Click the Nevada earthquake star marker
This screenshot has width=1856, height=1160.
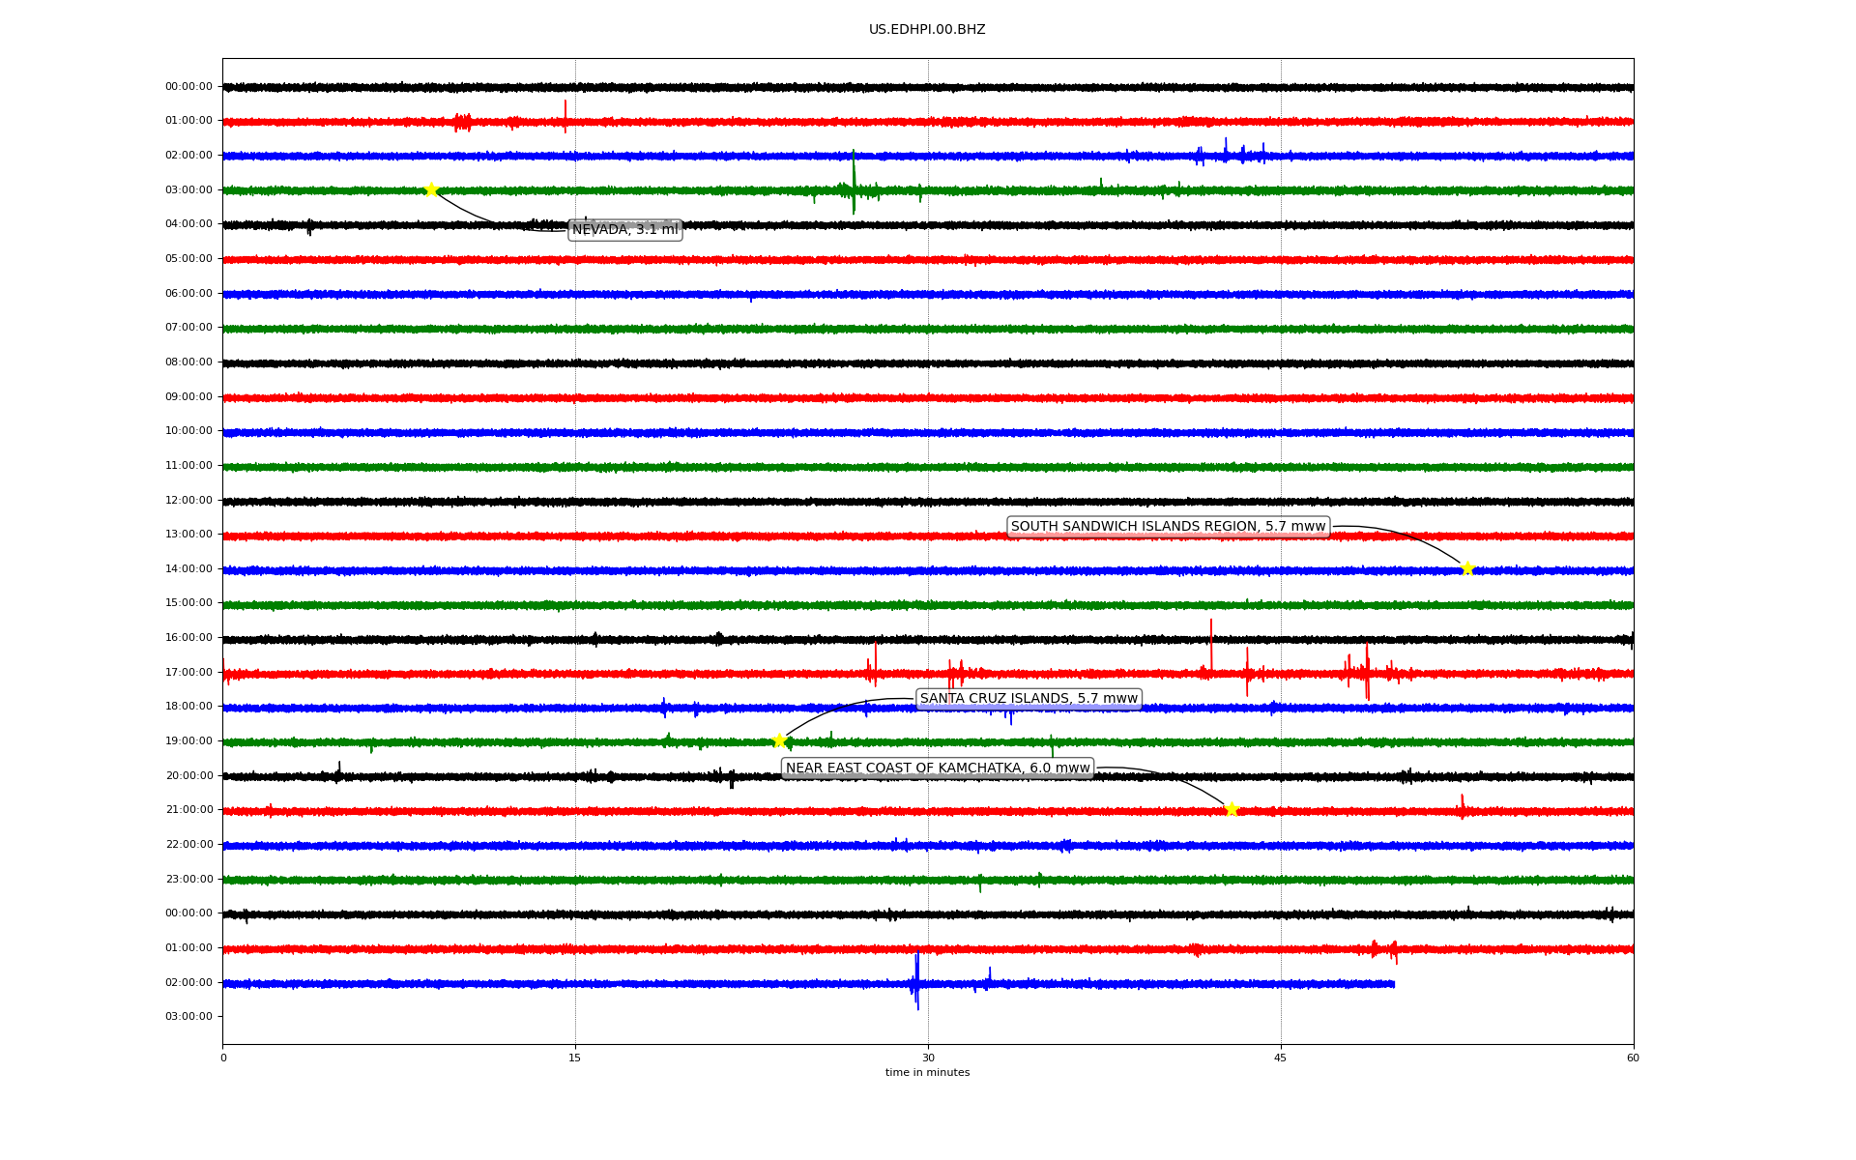[x=431, y=189]
